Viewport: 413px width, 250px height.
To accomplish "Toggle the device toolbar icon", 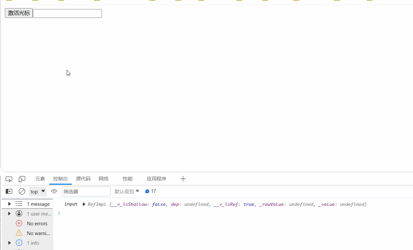I will pos(21,178).
